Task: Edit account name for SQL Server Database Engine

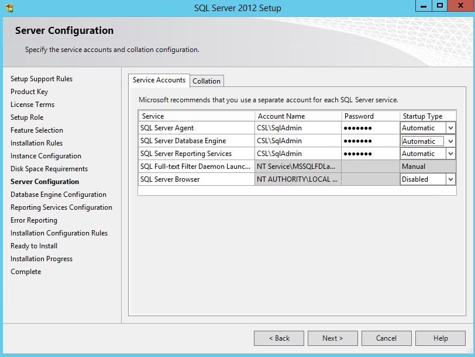Action: click(x=298, y=141)
